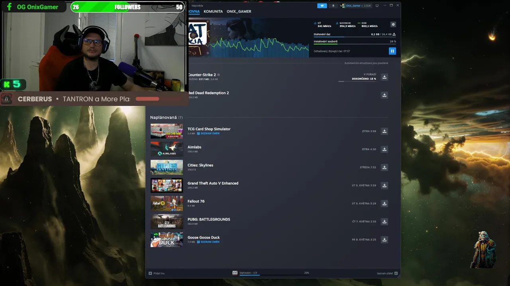This screenshot has width=510, height=286.
Task: Click the TCG Card Shop Simulator title
Action: [x=209, y=129]
